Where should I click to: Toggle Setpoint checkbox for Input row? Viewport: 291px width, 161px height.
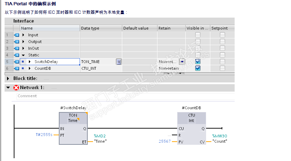222,35
